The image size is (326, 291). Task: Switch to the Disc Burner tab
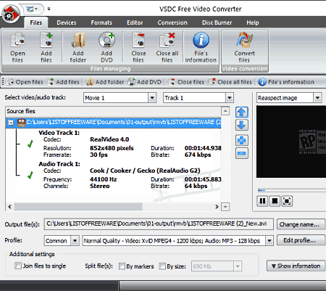pos(217,22)
